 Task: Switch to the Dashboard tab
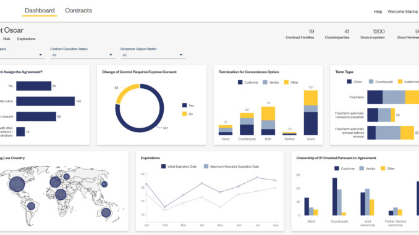pos(40,10)
